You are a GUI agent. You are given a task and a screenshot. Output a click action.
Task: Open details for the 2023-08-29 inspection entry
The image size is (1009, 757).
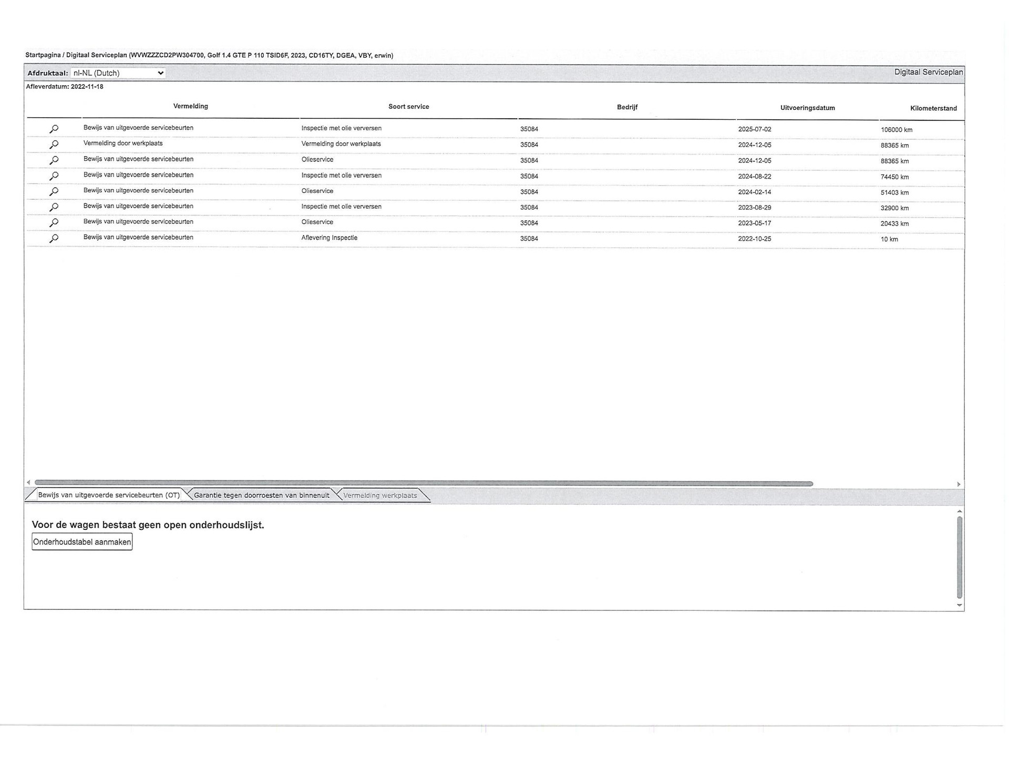click(x=54, y=207)
